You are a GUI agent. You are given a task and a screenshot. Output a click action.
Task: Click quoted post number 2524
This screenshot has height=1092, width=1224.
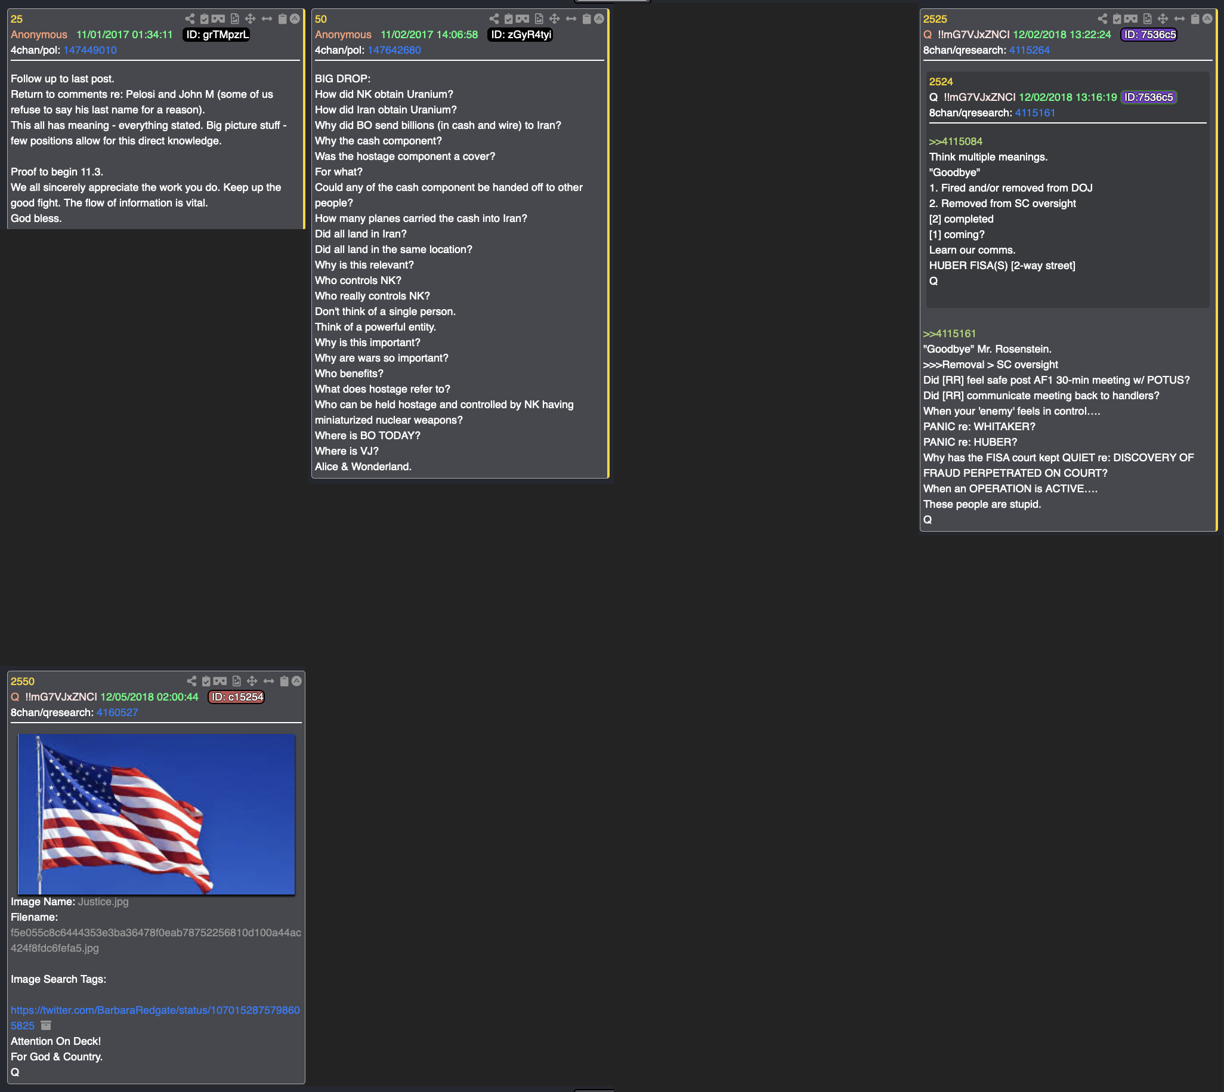point(941,82)
